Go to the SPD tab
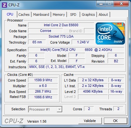Screen dimensions: 131x128 [x=73, y=15]
